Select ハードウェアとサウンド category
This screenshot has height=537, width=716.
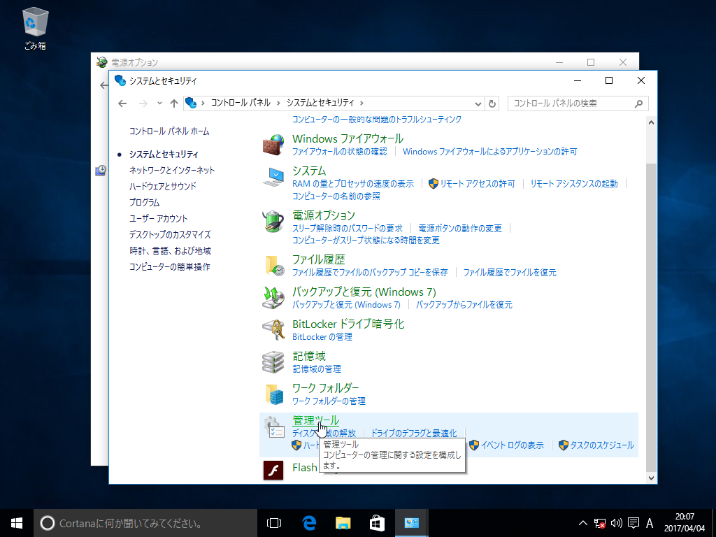click(x=162, y=186)
